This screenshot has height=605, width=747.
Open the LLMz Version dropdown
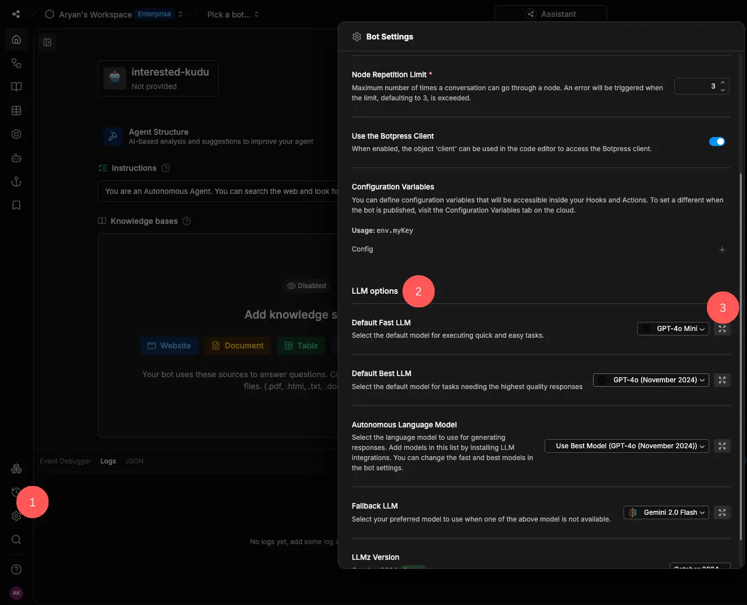700,566
